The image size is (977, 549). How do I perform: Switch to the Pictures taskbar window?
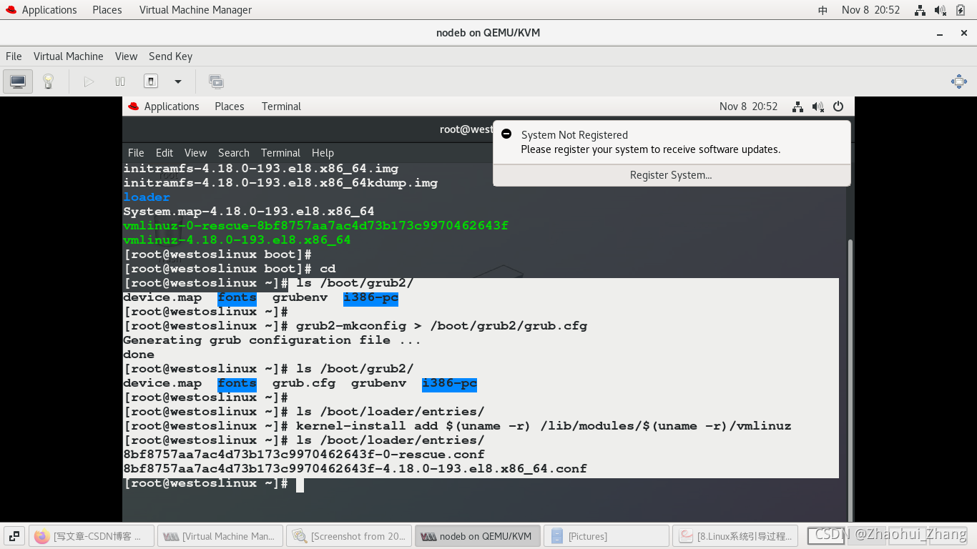coord(606,535)
